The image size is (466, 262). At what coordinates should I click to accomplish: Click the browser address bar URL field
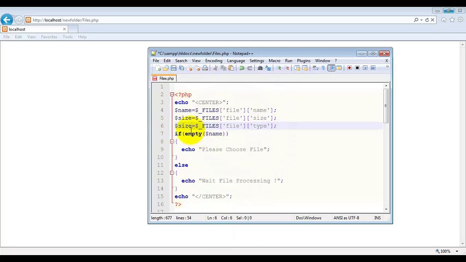[218, 20]
